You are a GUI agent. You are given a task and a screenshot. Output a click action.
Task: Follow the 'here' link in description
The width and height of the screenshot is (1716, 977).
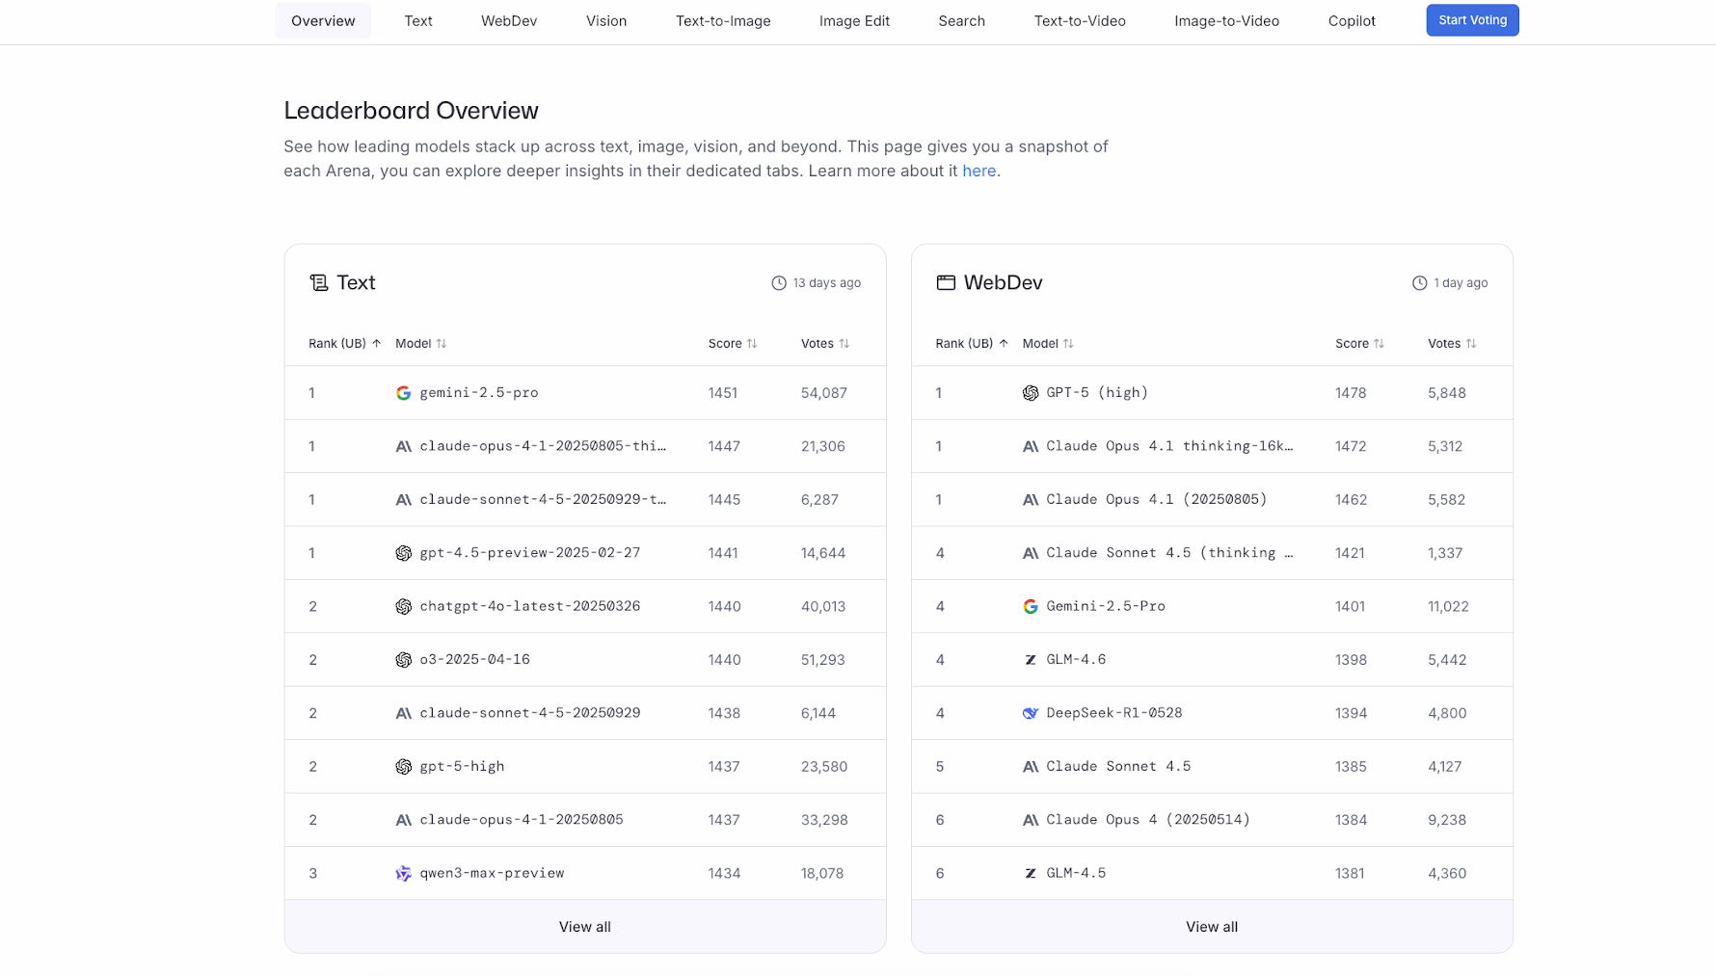tap(979, 172)
